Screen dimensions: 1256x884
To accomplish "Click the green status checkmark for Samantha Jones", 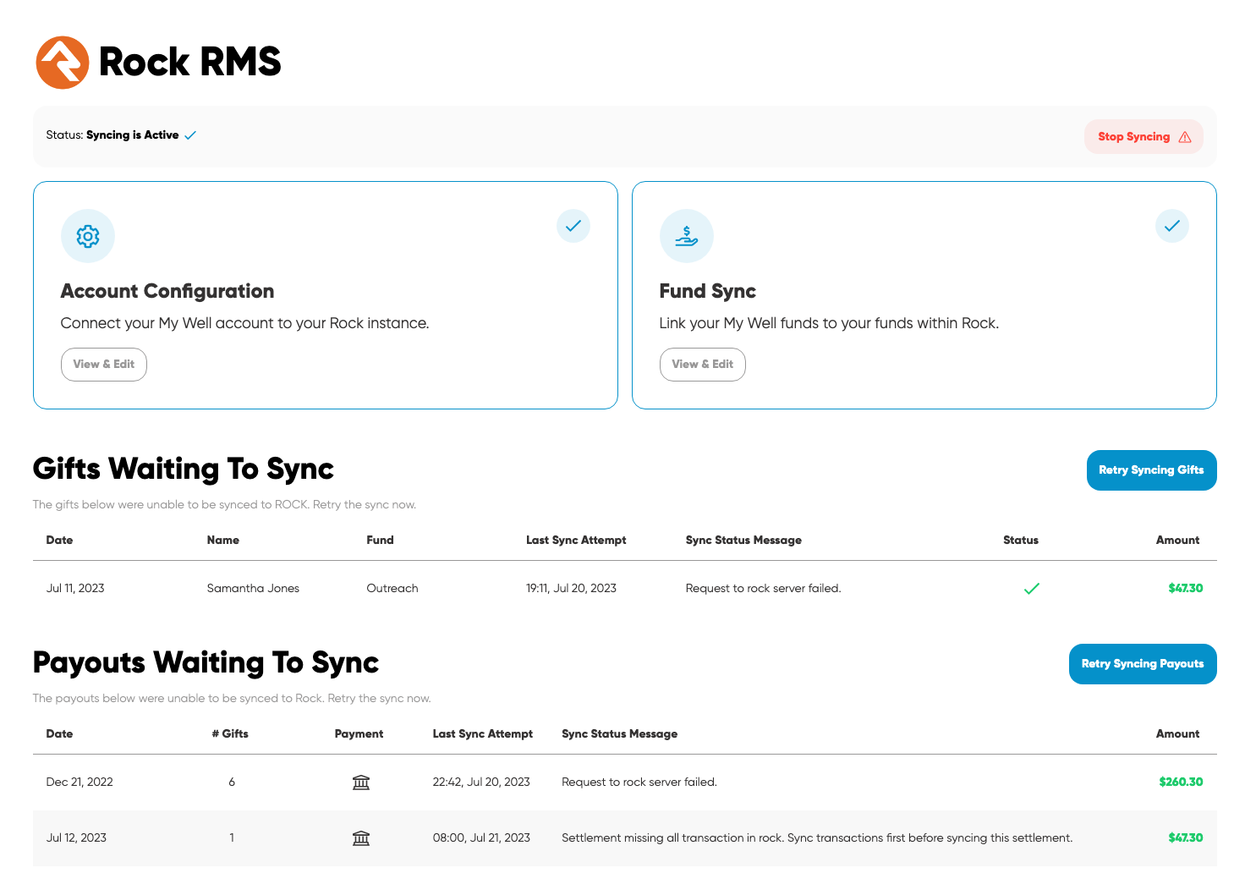I will click(1031, 589).
